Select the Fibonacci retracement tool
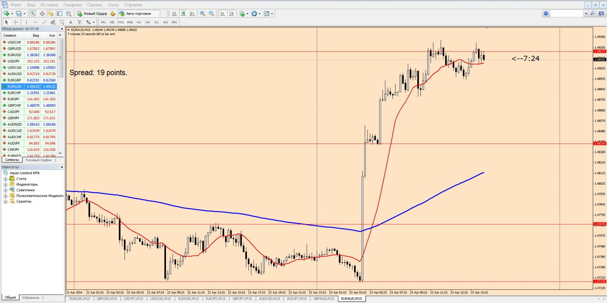 click(62, 22)
